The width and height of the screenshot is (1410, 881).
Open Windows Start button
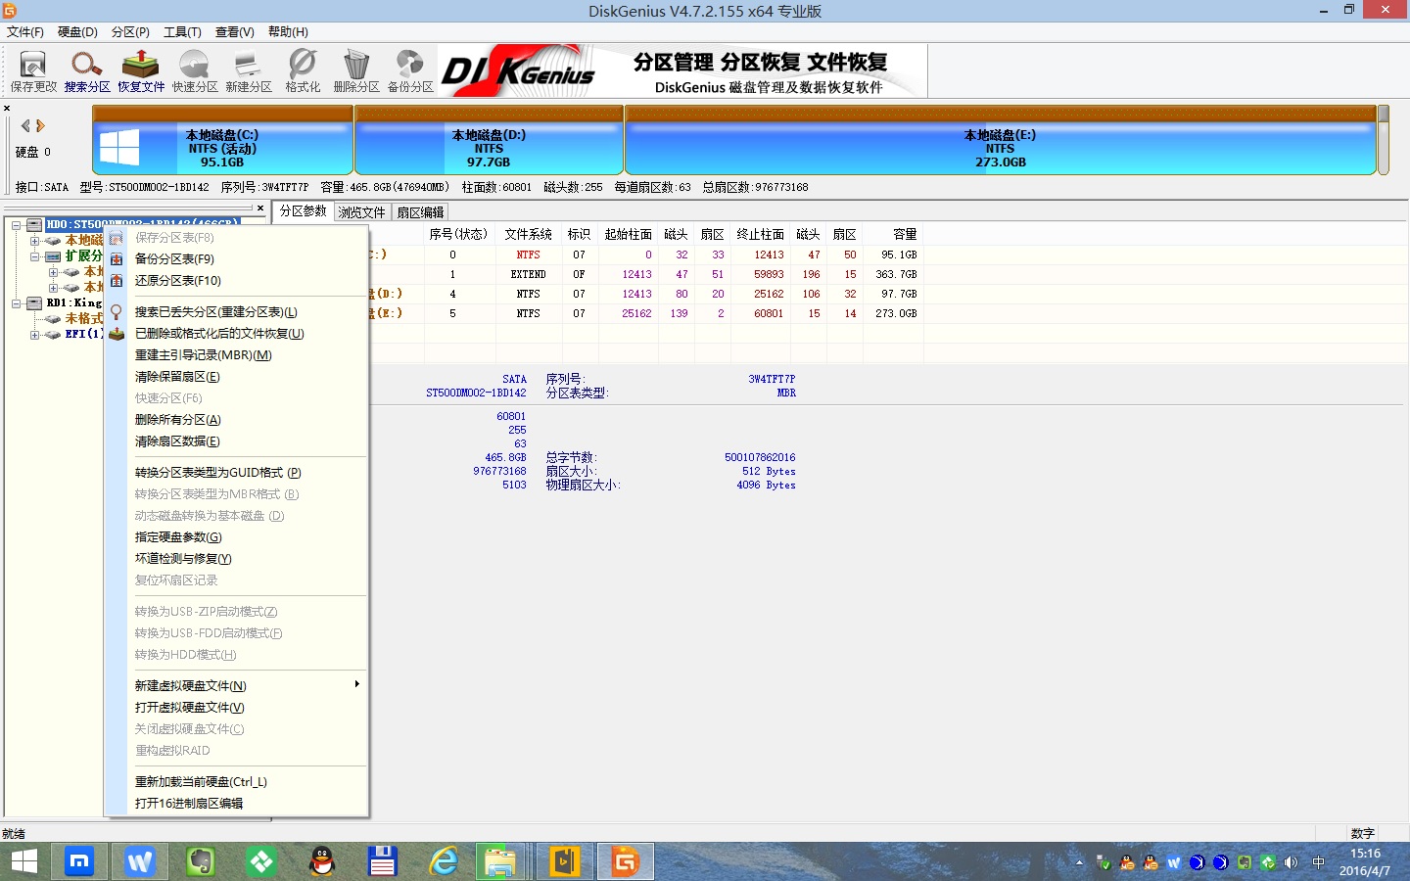tap(23, 861)
